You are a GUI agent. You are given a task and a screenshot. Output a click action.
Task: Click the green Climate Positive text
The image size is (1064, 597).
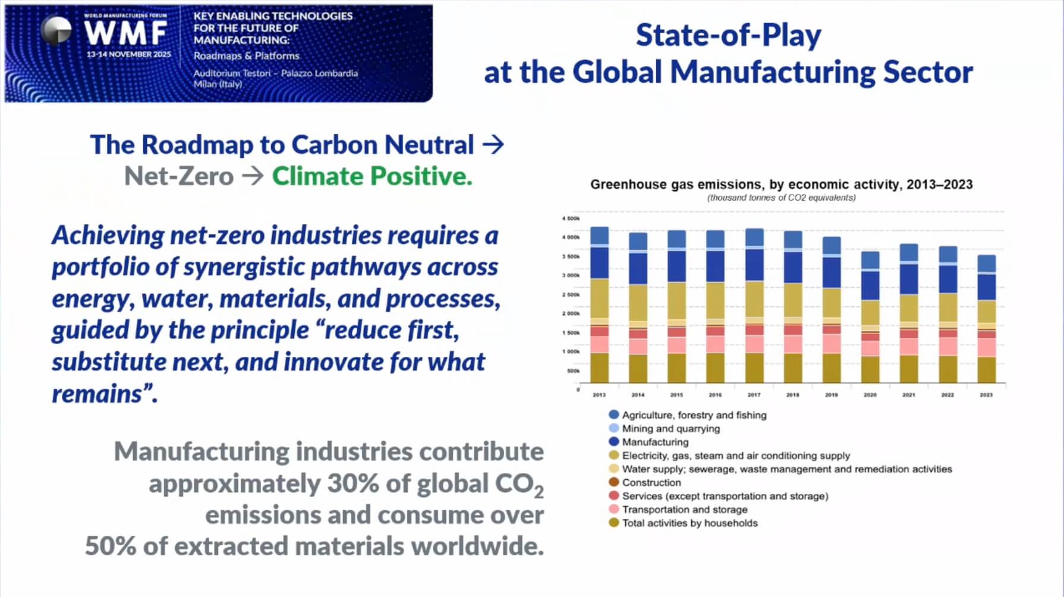(372, 176)
